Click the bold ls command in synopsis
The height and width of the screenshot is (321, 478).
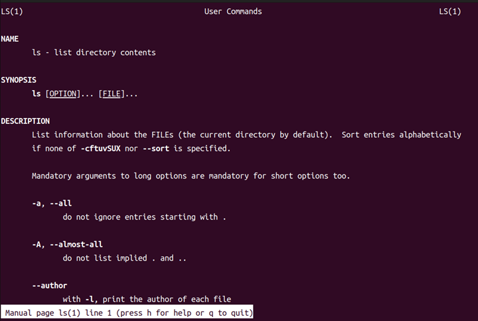(37, 94)
